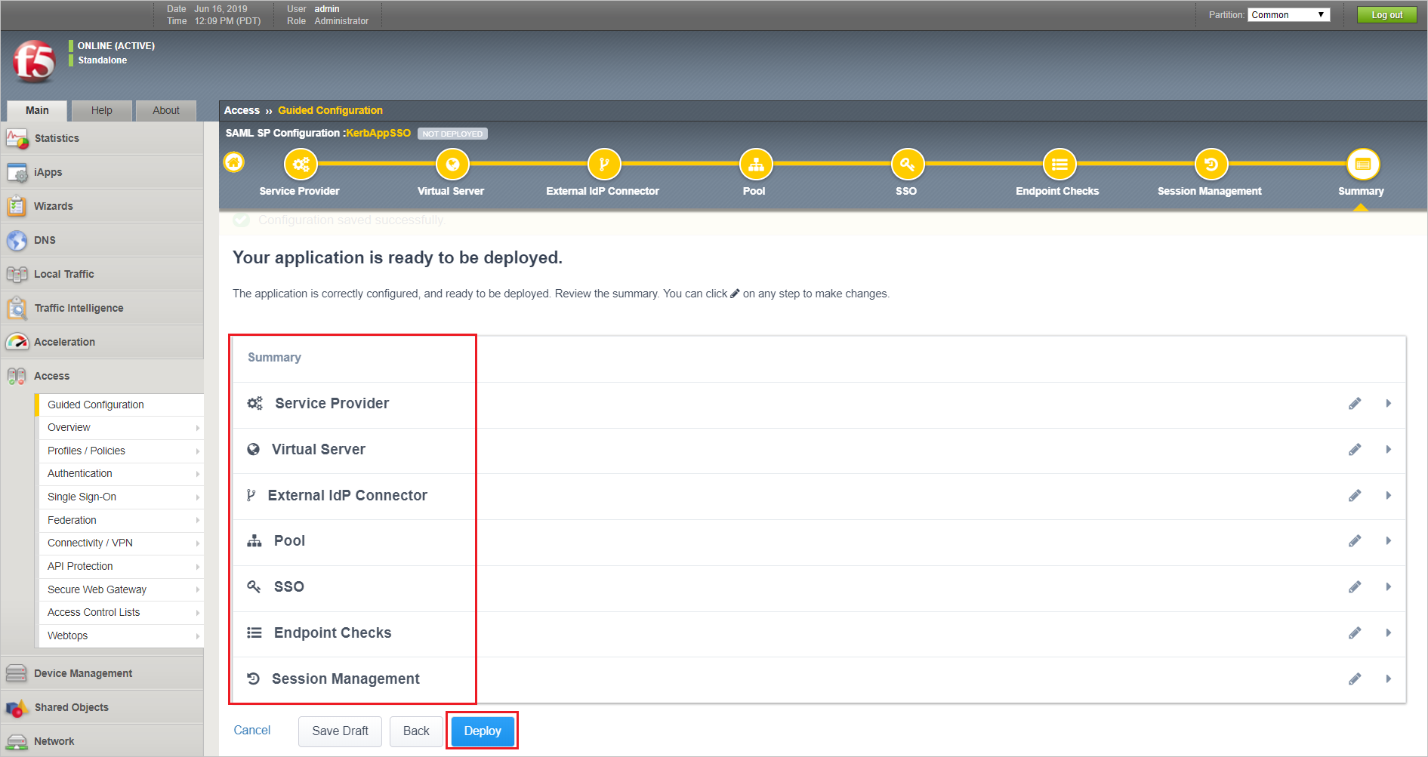Click the F5 logo icon

click(x=34, y=61)
